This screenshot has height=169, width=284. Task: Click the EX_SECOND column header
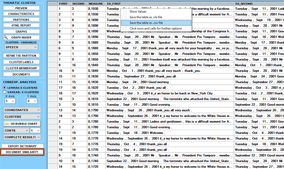click(x=259, y=4)
